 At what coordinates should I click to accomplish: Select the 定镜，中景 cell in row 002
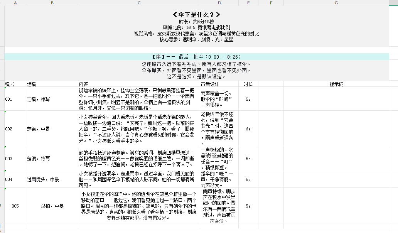52,129
